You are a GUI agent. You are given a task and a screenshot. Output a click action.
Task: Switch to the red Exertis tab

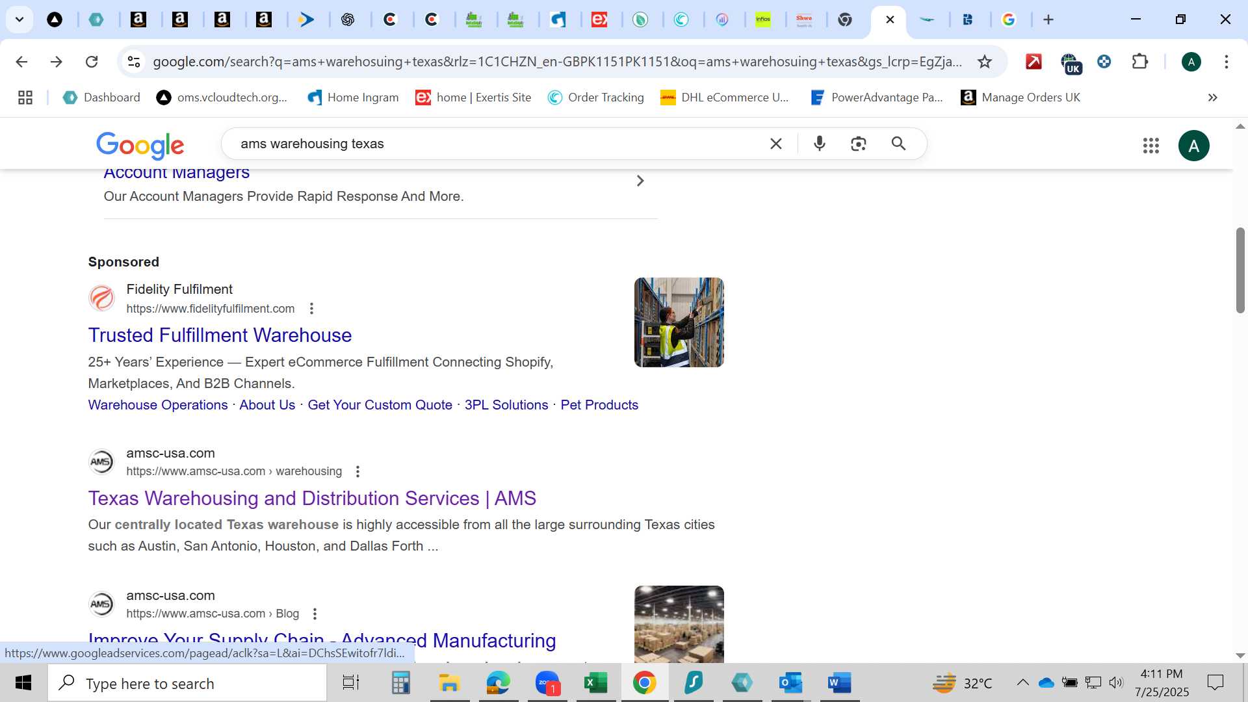(x=599, y=19)
